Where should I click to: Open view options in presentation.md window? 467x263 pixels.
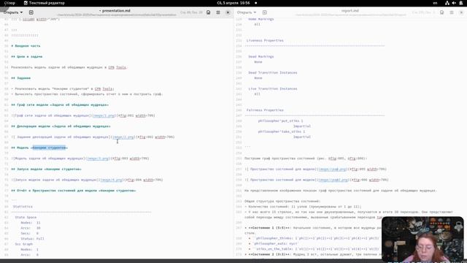pyautogui.click(x=209, y=12)
